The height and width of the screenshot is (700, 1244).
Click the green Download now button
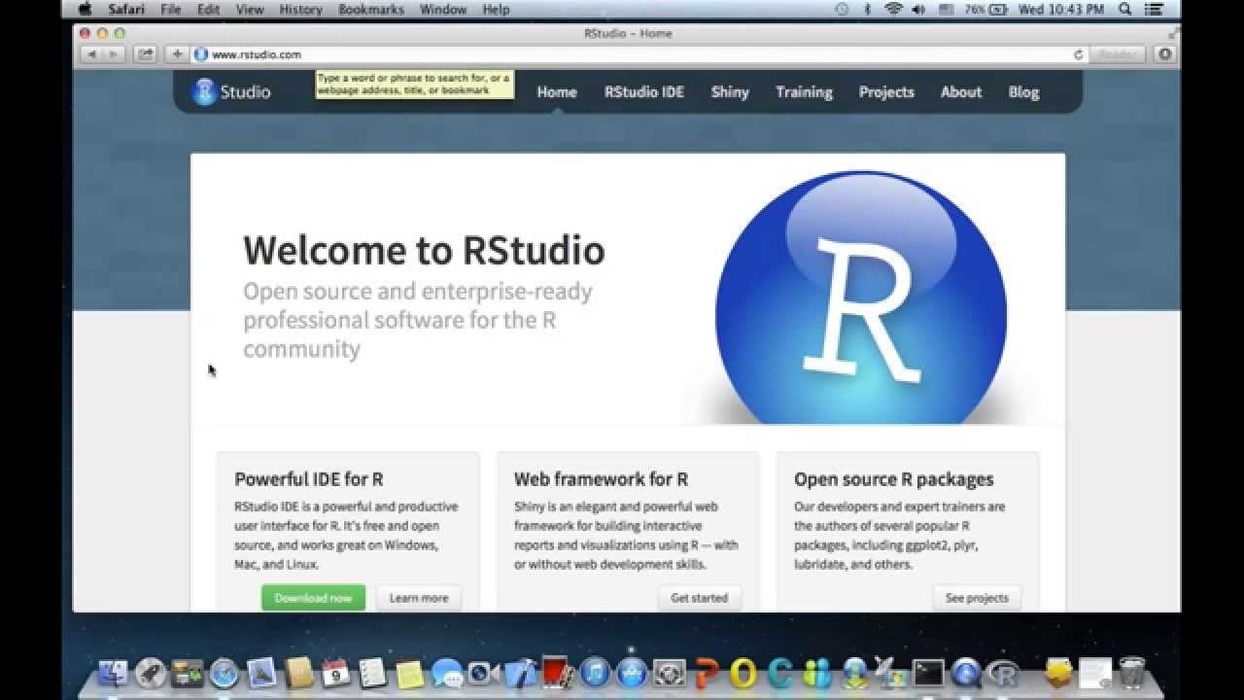[x=313, y=598]
